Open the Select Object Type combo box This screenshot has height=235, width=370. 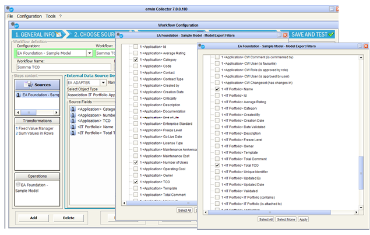tap(93, 94)
